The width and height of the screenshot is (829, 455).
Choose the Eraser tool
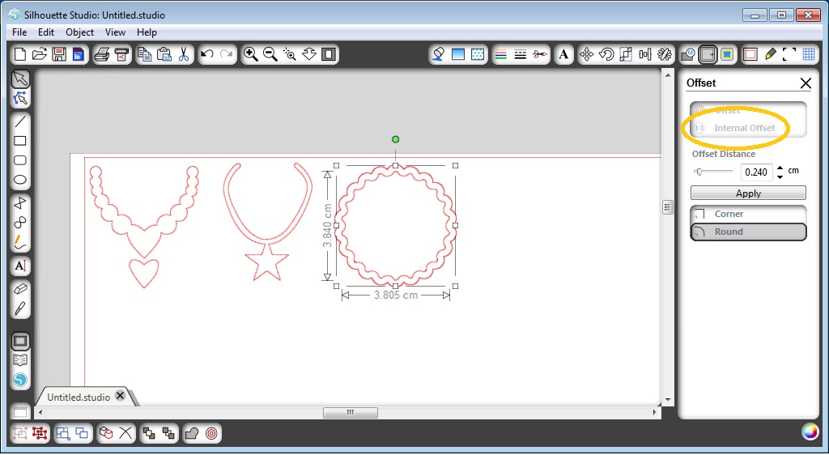click(20, 289)
